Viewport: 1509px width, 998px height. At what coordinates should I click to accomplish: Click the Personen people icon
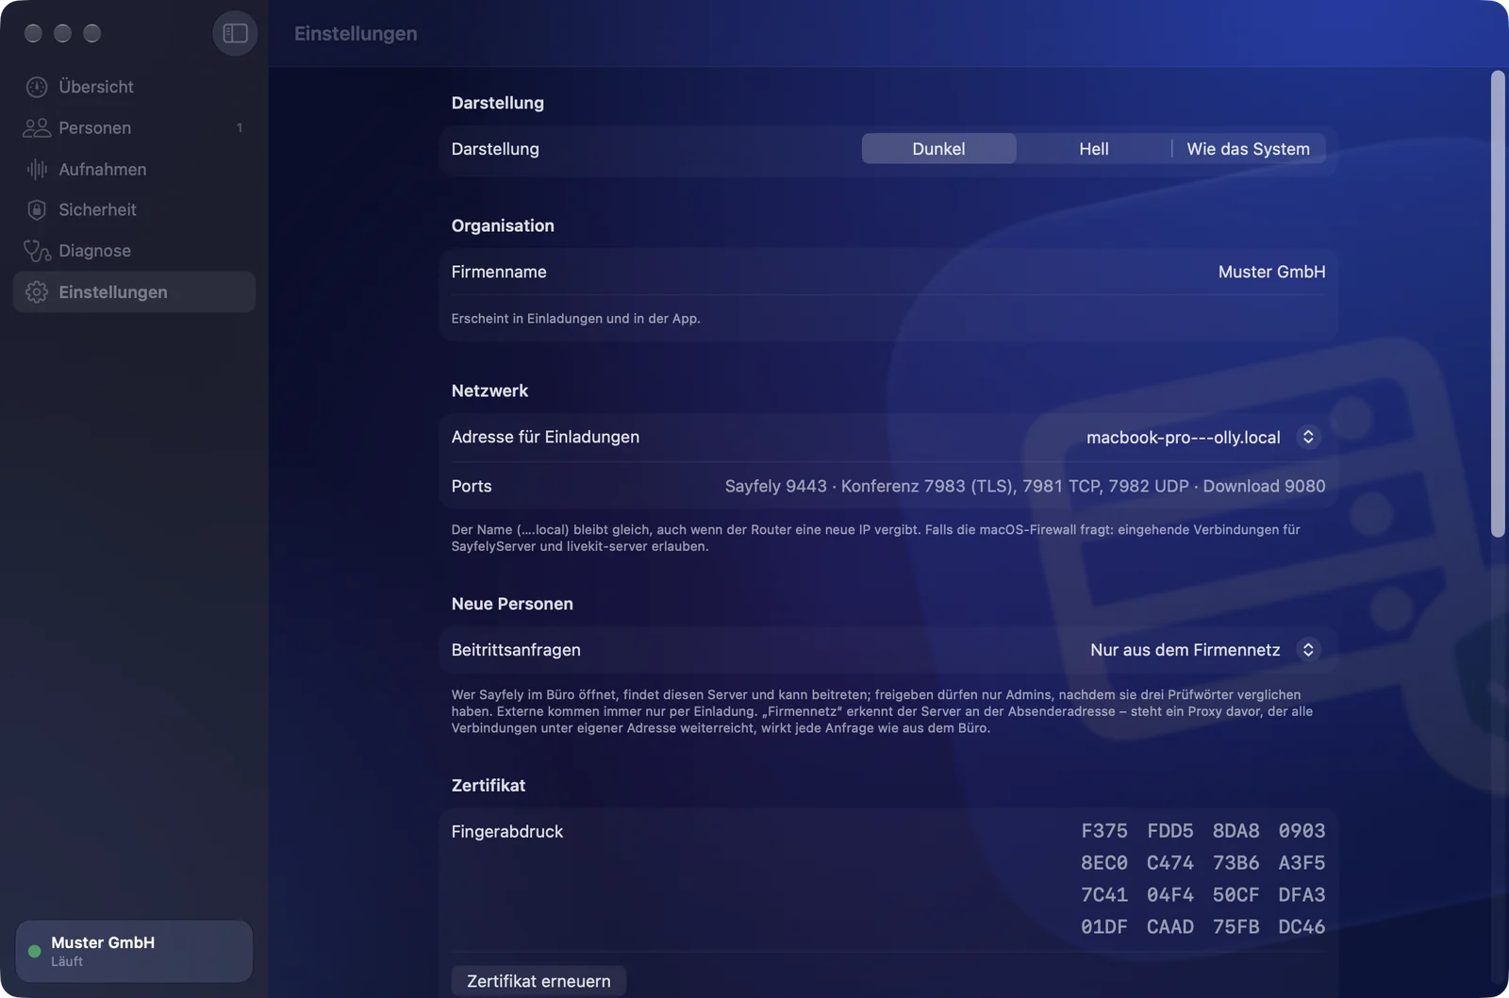pos(37,127)
